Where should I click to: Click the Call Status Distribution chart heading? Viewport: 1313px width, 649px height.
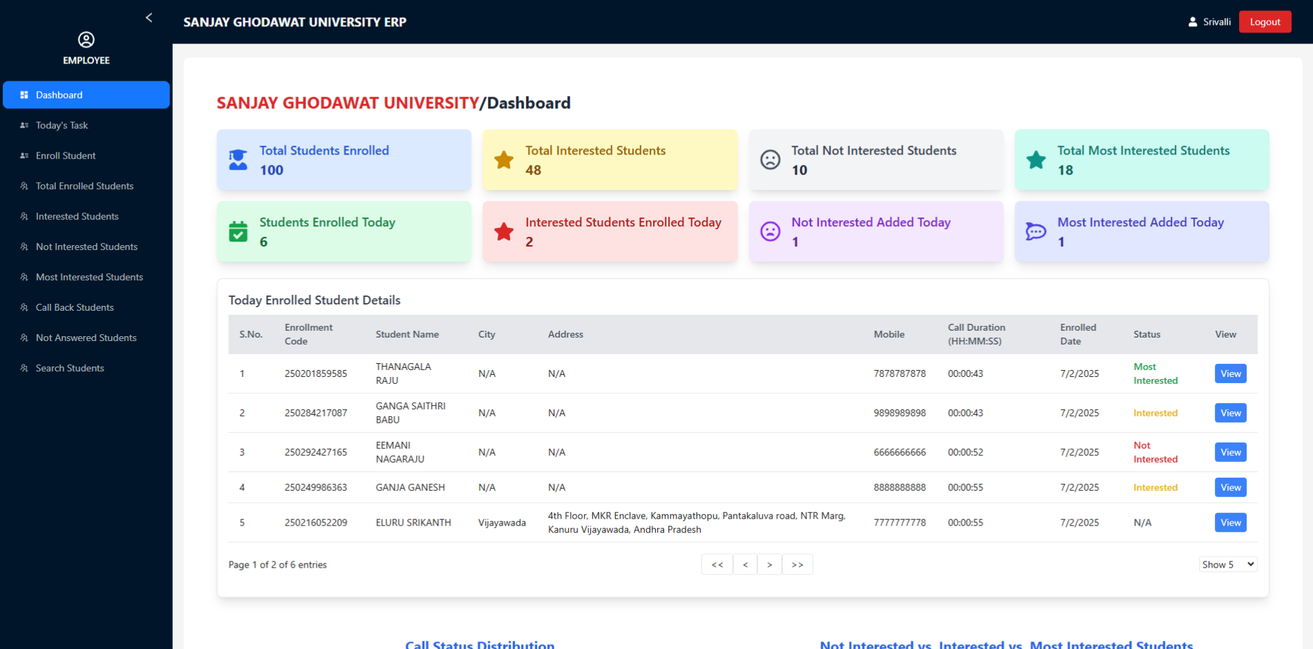[480, 645]
